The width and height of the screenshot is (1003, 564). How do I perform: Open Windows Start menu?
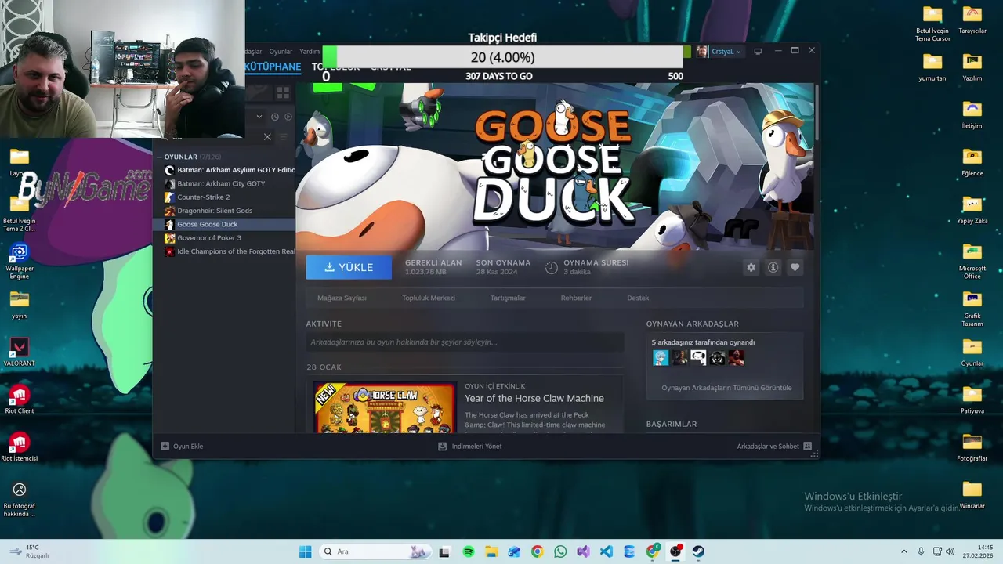point(305,551)
